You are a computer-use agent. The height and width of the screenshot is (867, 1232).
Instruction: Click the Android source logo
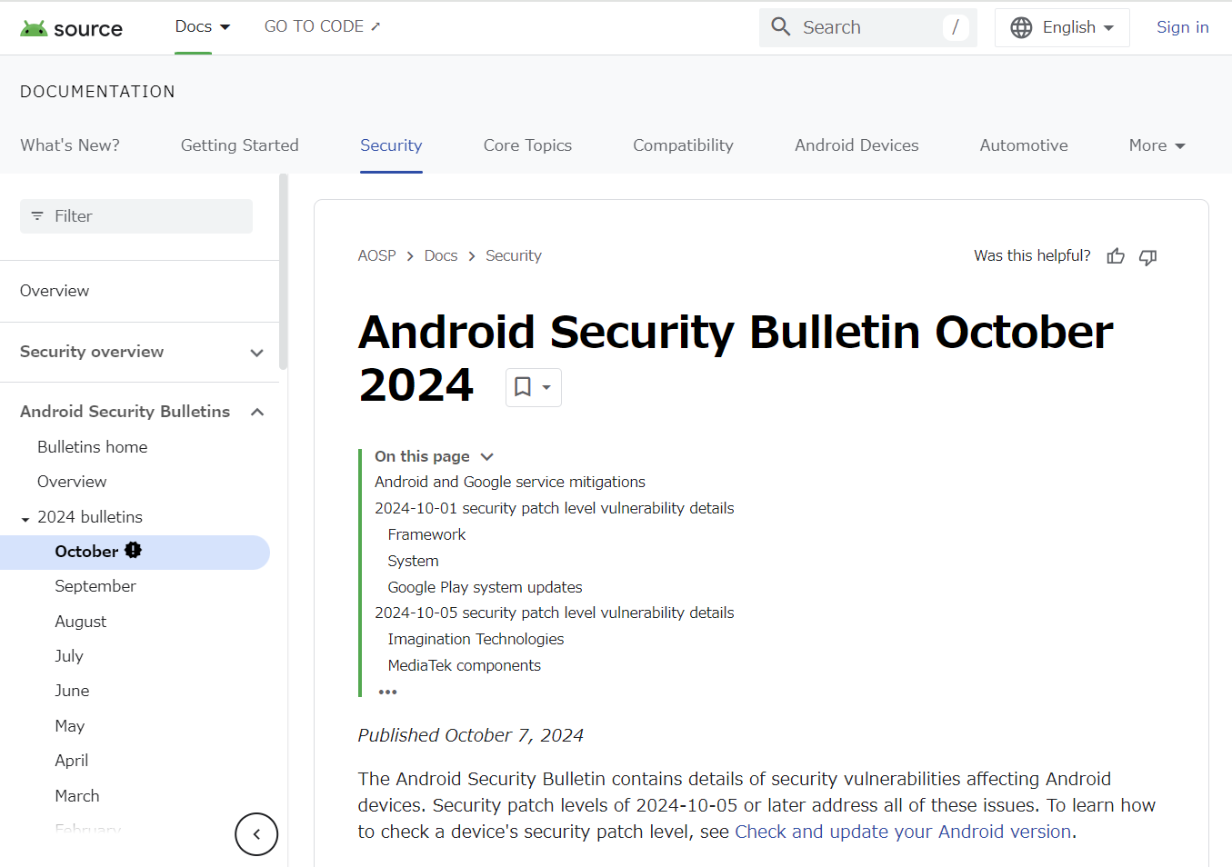[x=71, y=27]
